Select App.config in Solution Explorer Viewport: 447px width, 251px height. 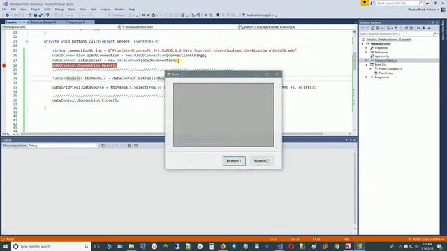point(382,56)
